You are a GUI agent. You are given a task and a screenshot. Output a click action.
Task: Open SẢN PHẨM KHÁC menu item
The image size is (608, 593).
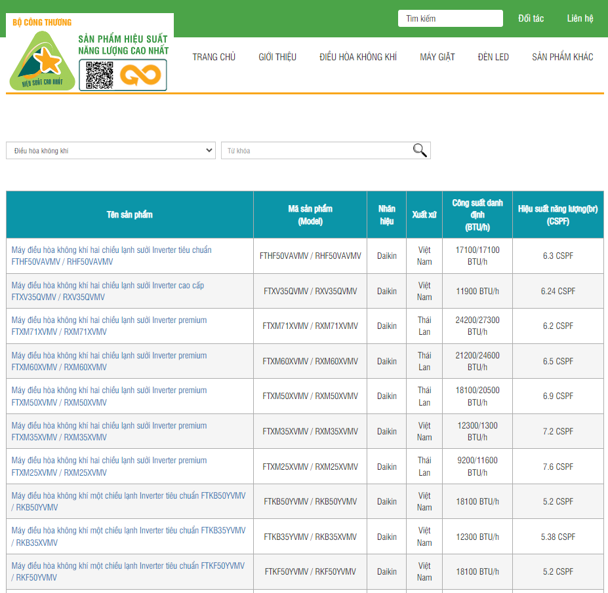click(562, 57)
